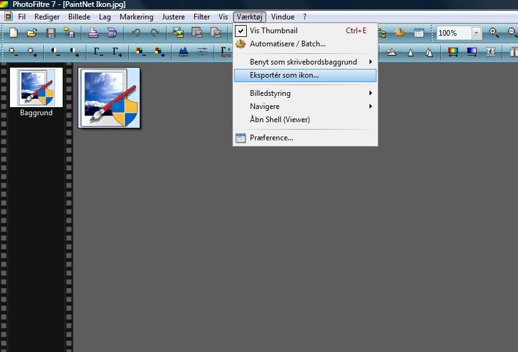Open the Rediger menu
Screen dimensions: 518x352
pyautogui.click(x=47, y=16)
